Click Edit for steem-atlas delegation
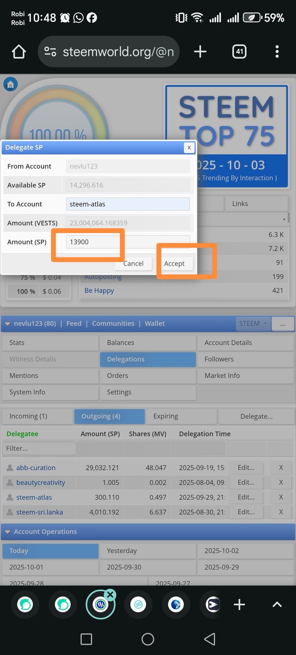 coord(246,497)
